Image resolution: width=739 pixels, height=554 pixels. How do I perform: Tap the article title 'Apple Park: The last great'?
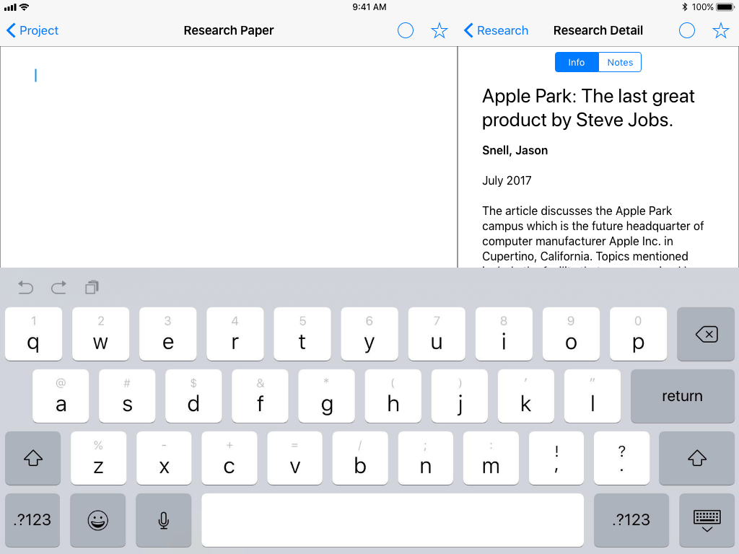(x=588, y=96)
